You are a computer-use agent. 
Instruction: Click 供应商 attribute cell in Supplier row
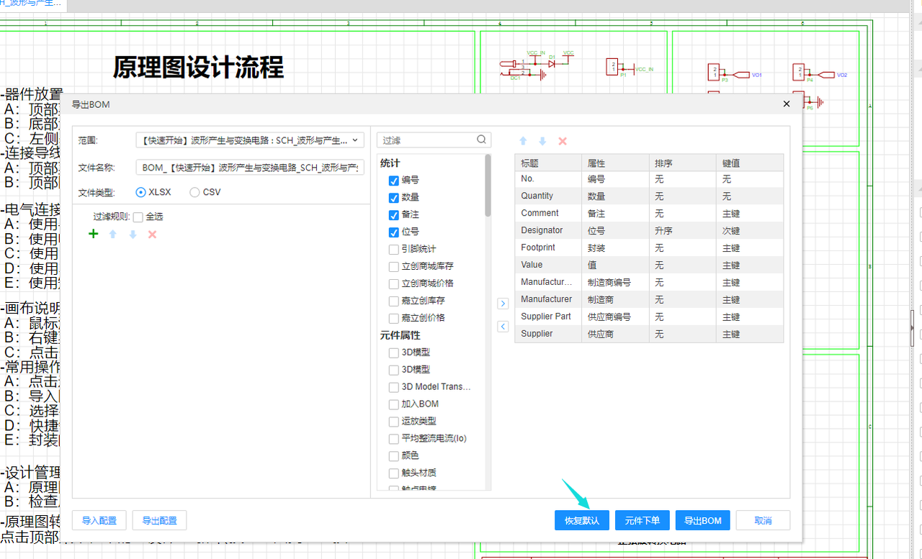615,334
